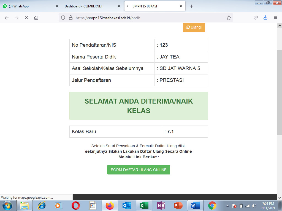Open Excel from the taskbar

click(143, 206)
